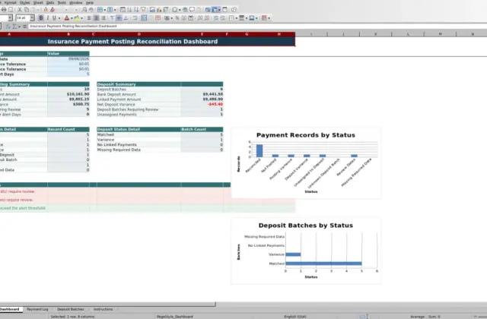Click the Insert Chart icon
The width and height of the screenshot is (487, 319).
159,10
